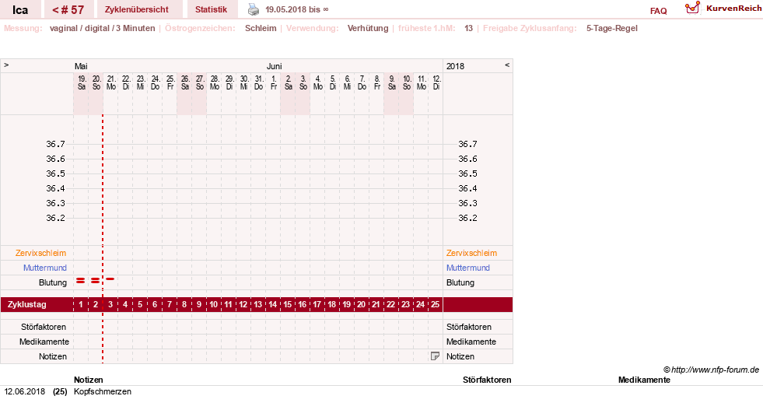Image resolution: width=763 pixels, height=410 pixels.
Task: Click the light bleeding marker on day 3
Action: click(x=110, y=279)
